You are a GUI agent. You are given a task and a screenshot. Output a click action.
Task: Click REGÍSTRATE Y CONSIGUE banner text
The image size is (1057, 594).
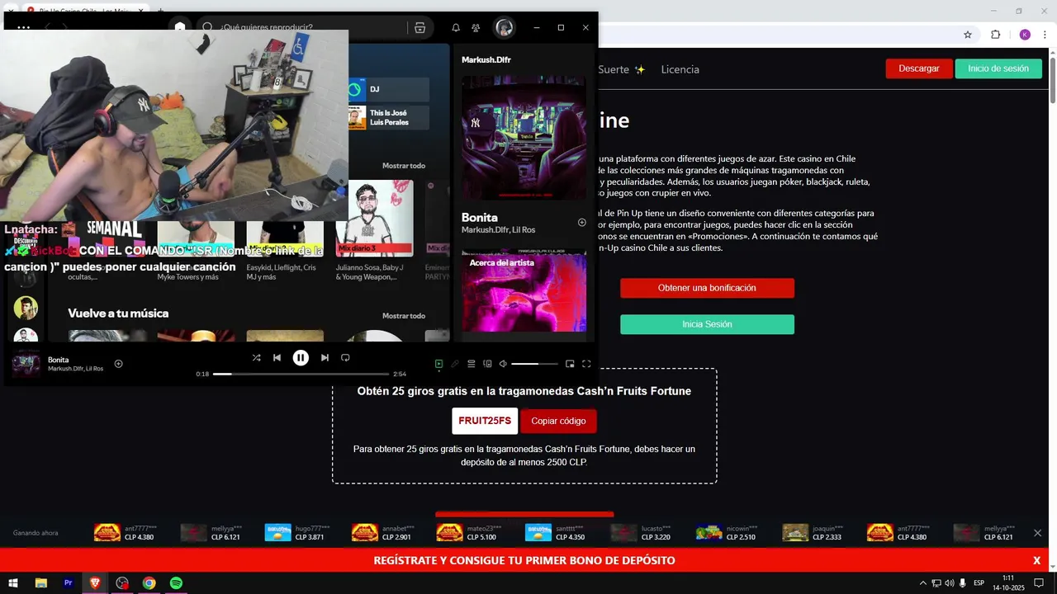pos(524,560)
